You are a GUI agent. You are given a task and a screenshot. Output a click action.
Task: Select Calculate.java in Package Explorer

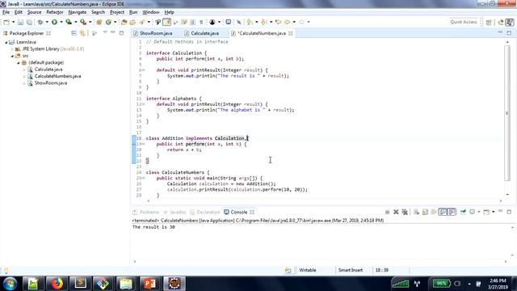pos(48,70)
